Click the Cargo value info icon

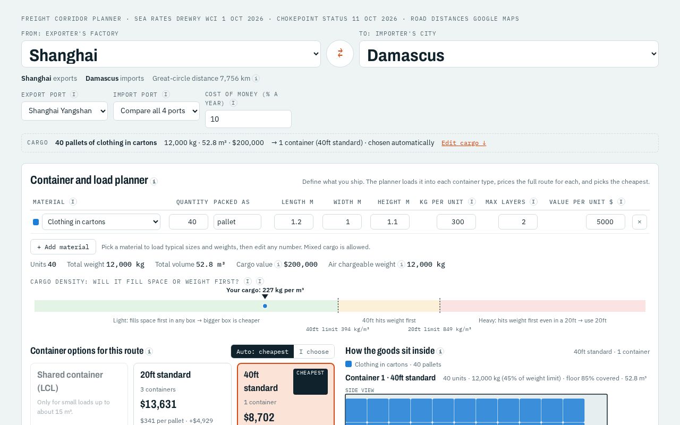[x=278, y=265]
